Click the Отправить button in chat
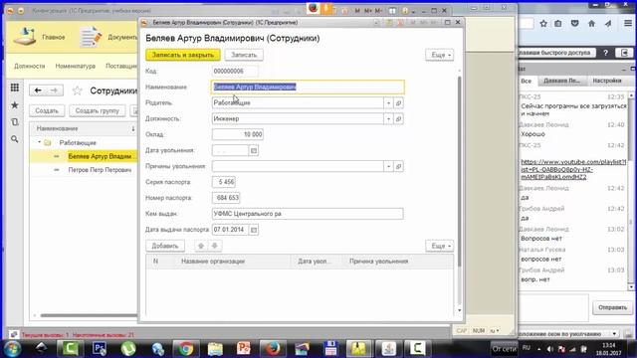637x358 pixels. [612, 307]
